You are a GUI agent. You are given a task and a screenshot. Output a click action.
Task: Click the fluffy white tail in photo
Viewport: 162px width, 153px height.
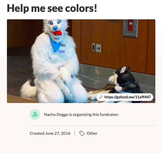pyautogui.click(x=28, y=89)
